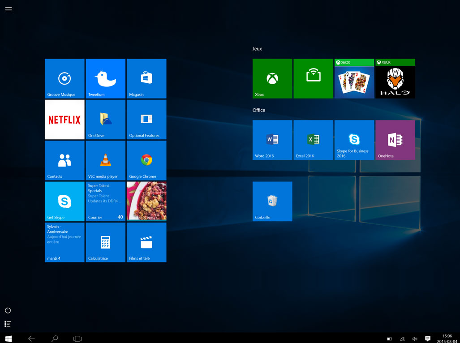
Task: Open the Contacts tile
Action: click(x=64, y=160)
